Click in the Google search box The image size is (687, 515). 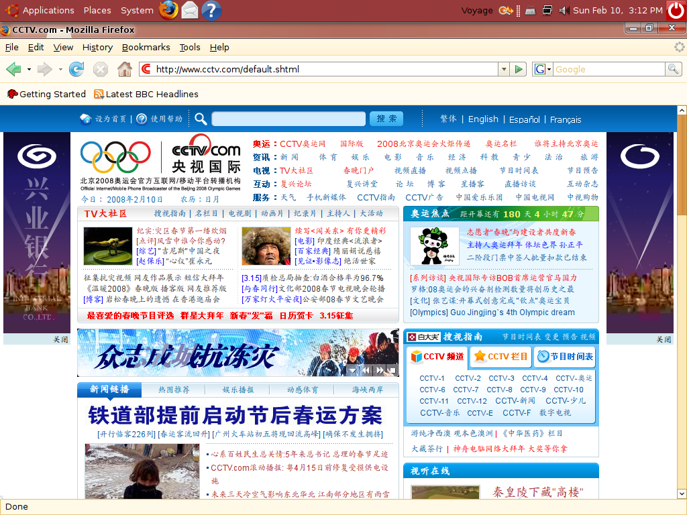click(609, 69)
